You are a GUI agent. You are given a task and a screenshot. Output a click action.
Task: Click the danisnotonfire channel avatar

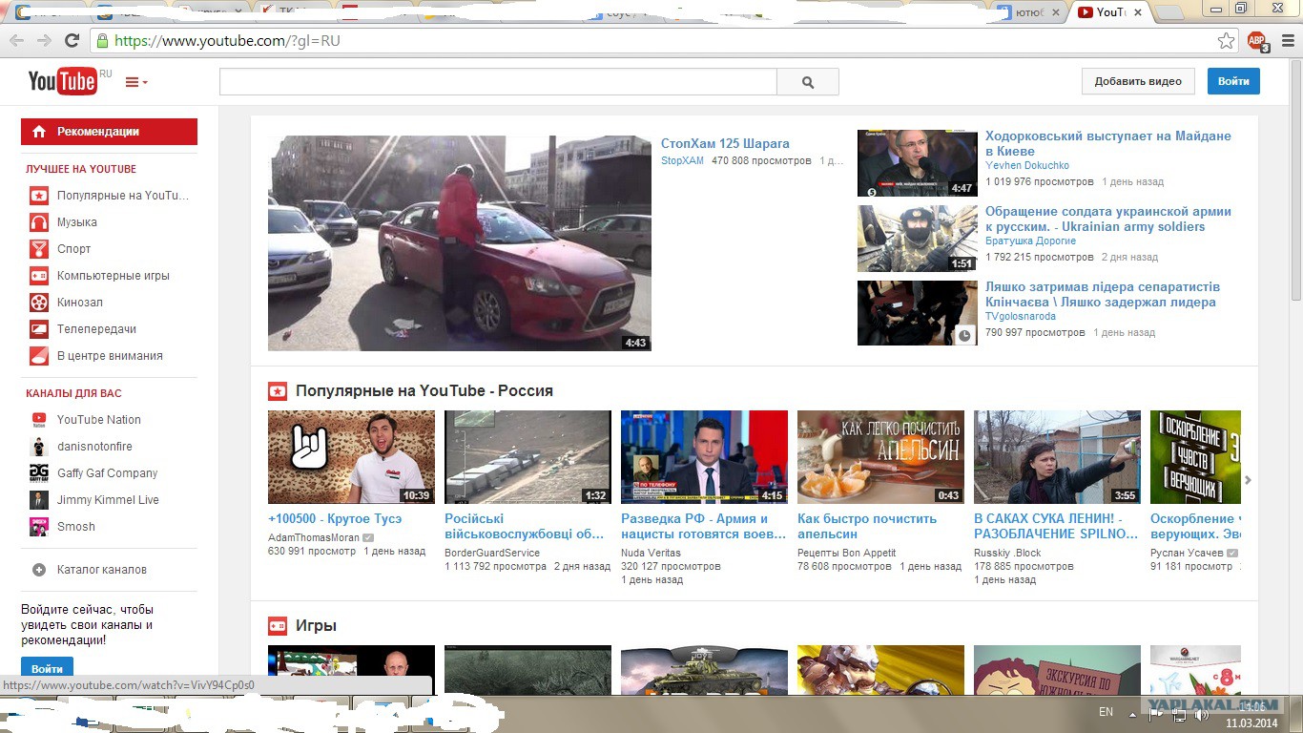point(38,446)
